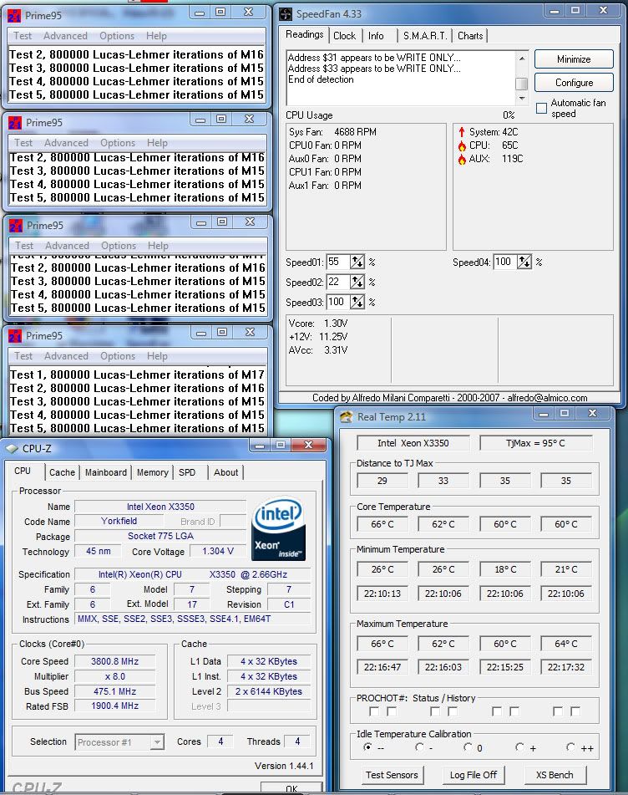Maximize the Real Temp window

click(565, 414)
